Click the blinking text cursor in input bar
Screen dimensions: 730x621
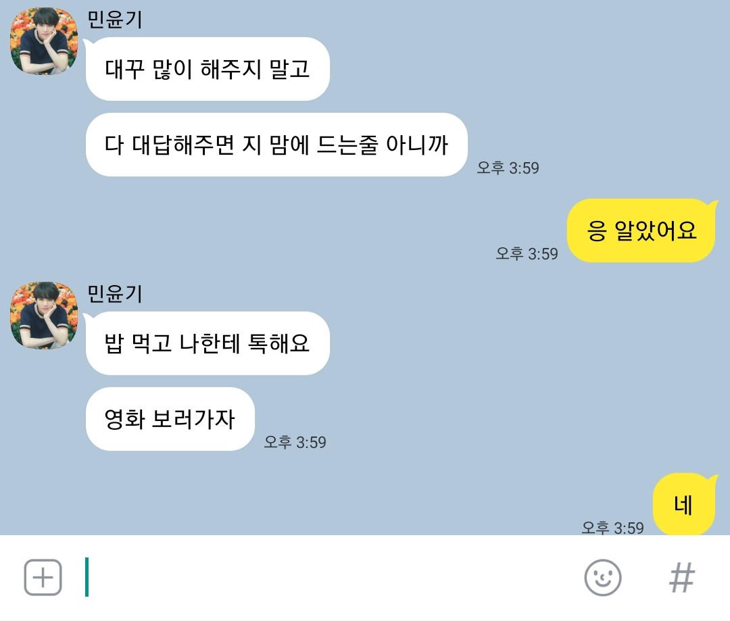click(x=87, y=577)
